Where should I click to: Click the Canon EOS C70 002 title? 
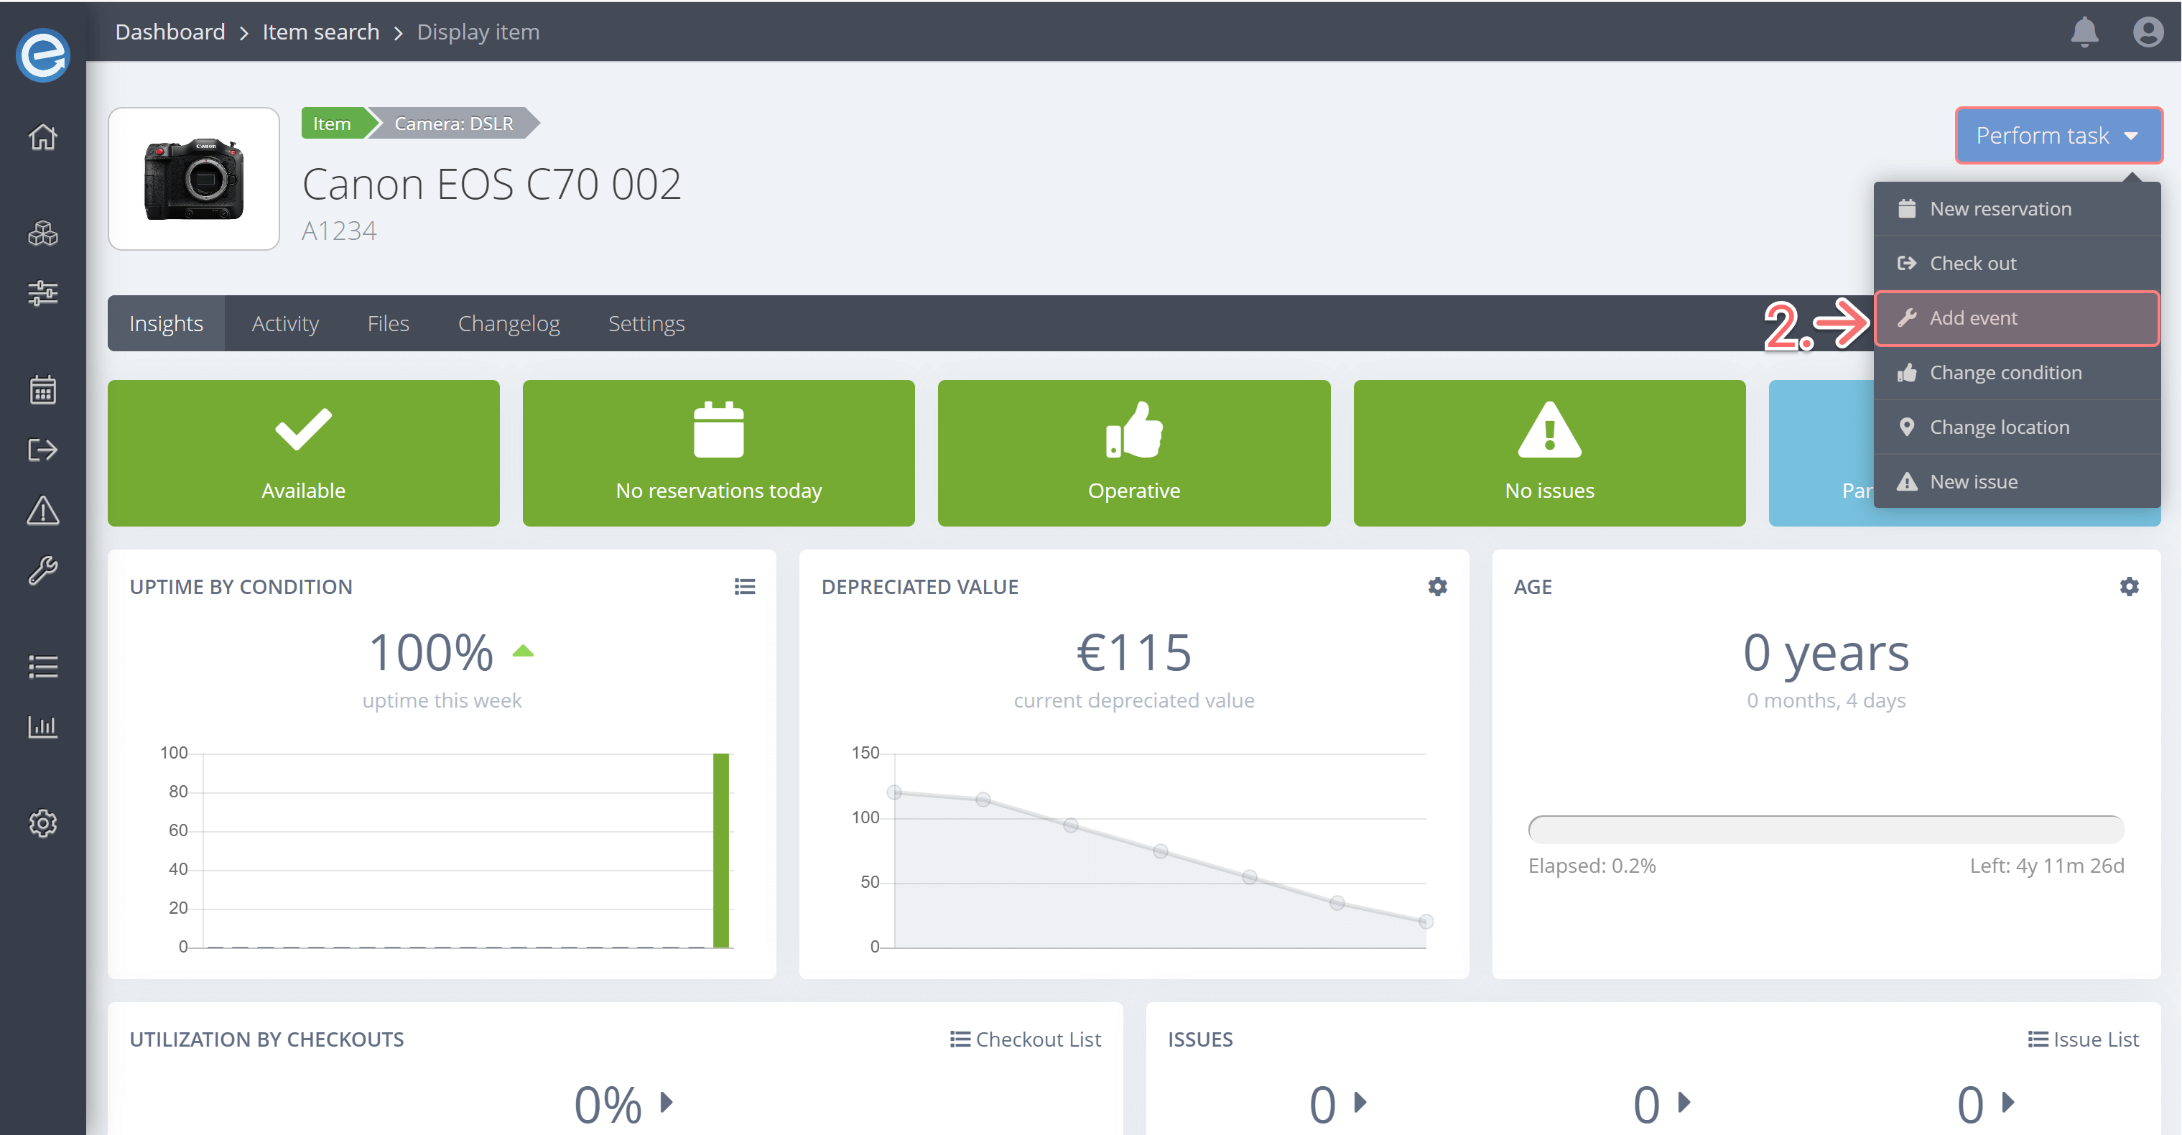click(x=491, y=184)
